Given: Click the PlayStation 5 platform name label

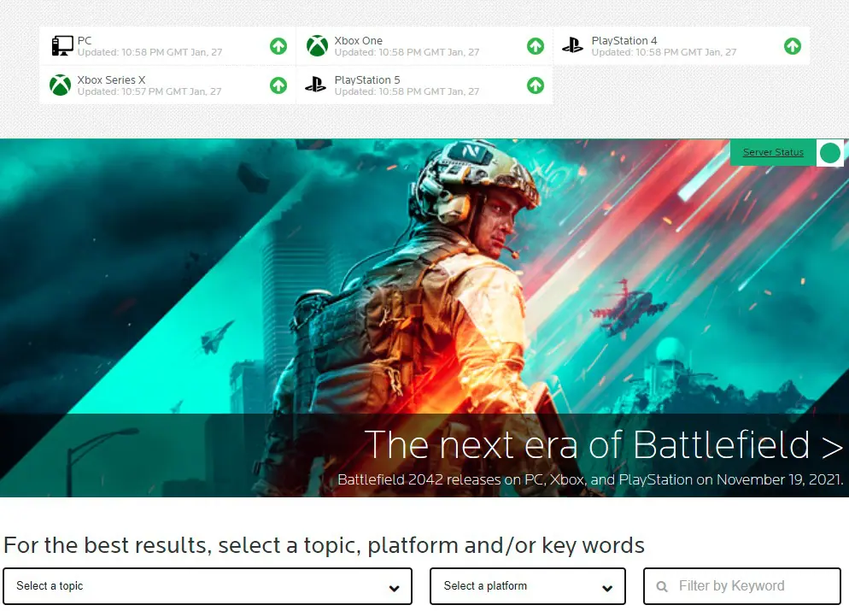Looking at the screenshot, I should pos(367,79).
